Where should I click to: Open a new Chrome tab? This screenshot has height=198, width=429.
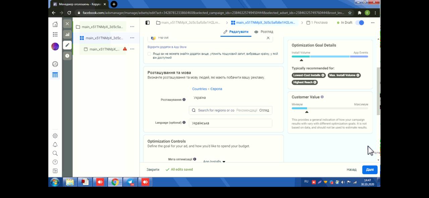coord(114,4)
